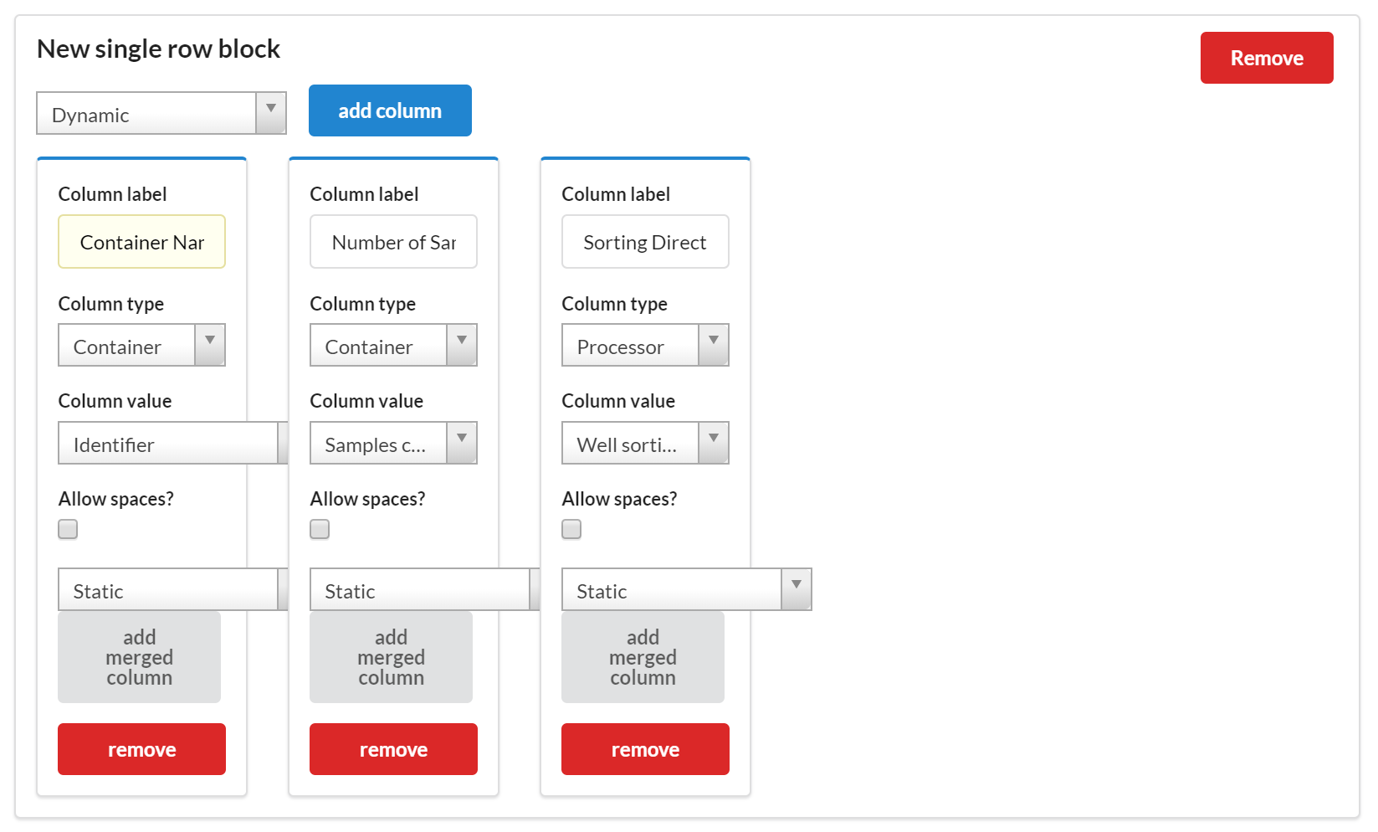Click the red Remove block button
The height and width of the screenshot is (832, 1378).
(1266, 58)
